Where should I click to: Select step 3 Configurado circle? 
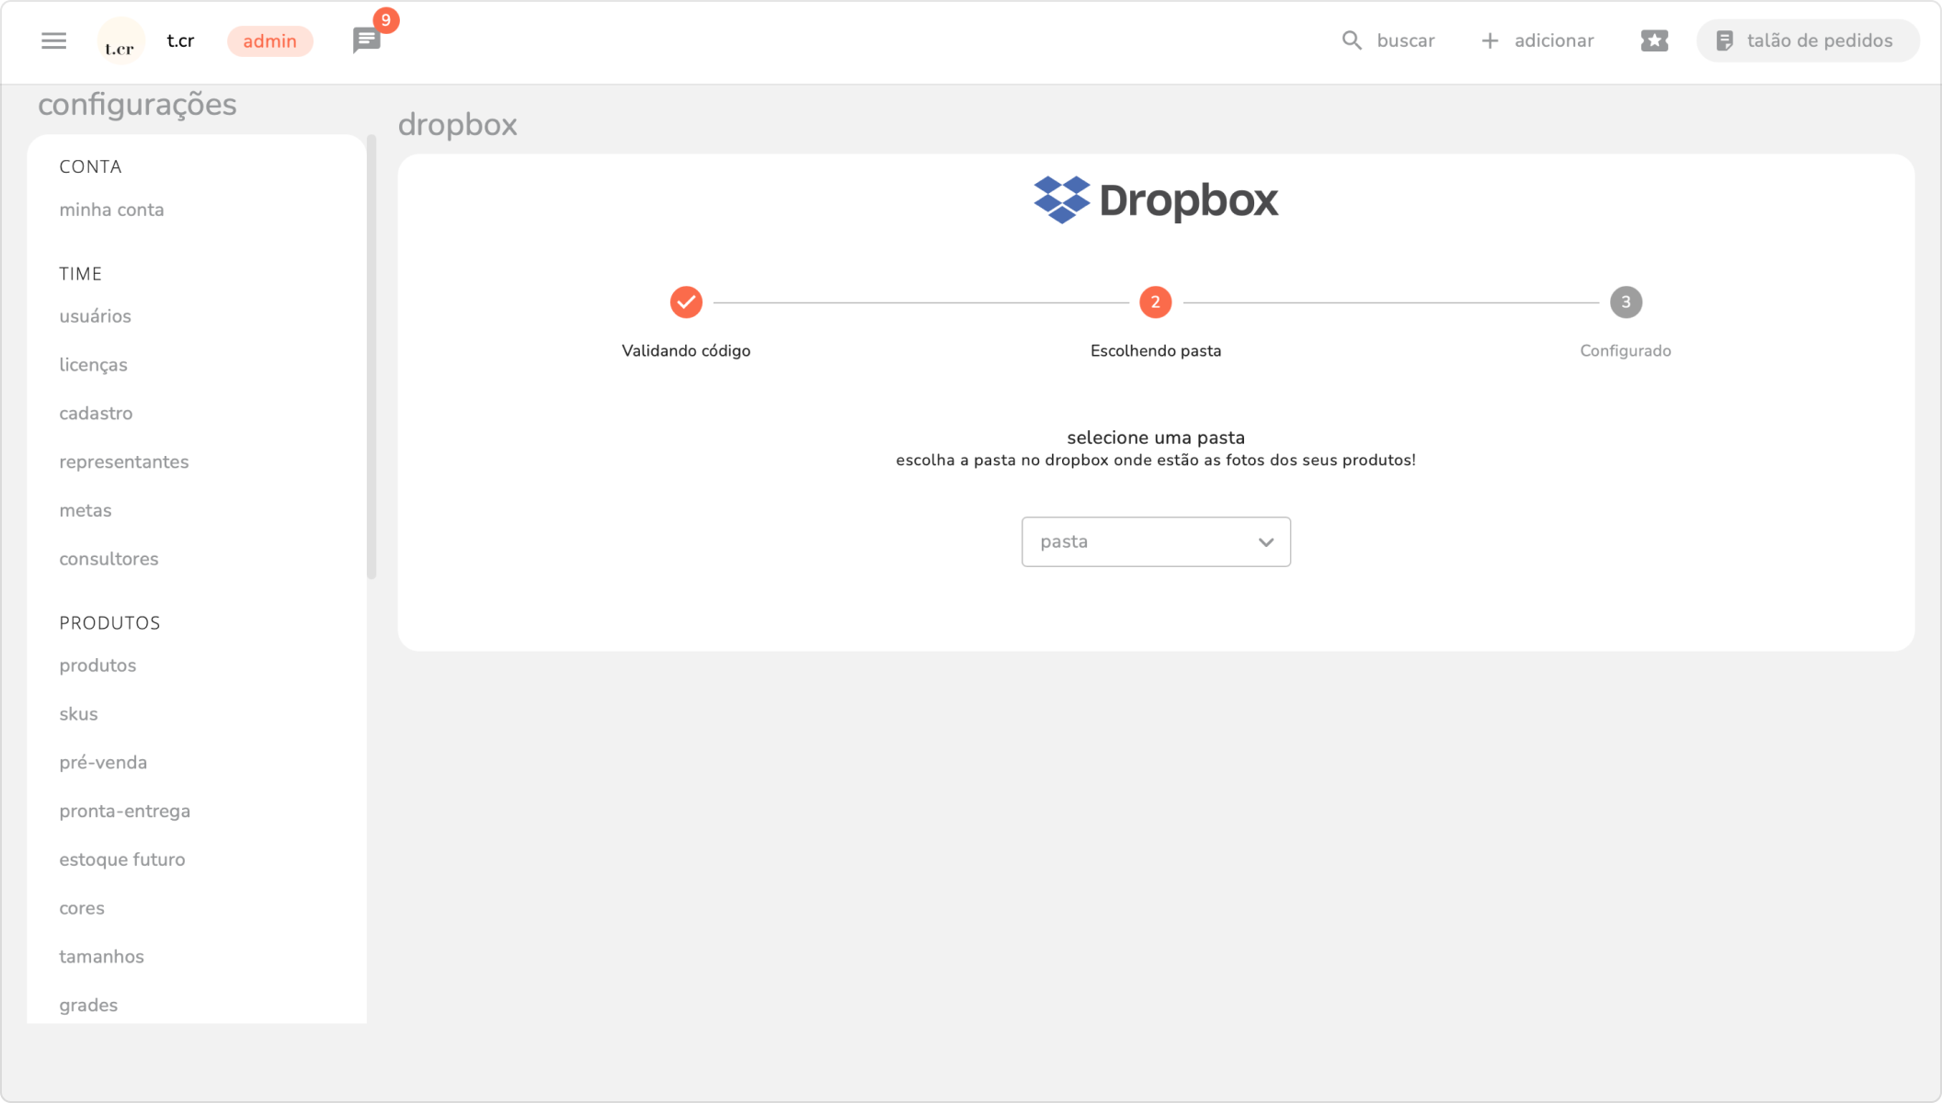(1625, 302)
